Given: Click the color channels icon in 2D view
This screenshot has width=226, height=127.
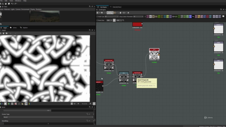Looking at the screenshot, I should click(x=1, y=104).
